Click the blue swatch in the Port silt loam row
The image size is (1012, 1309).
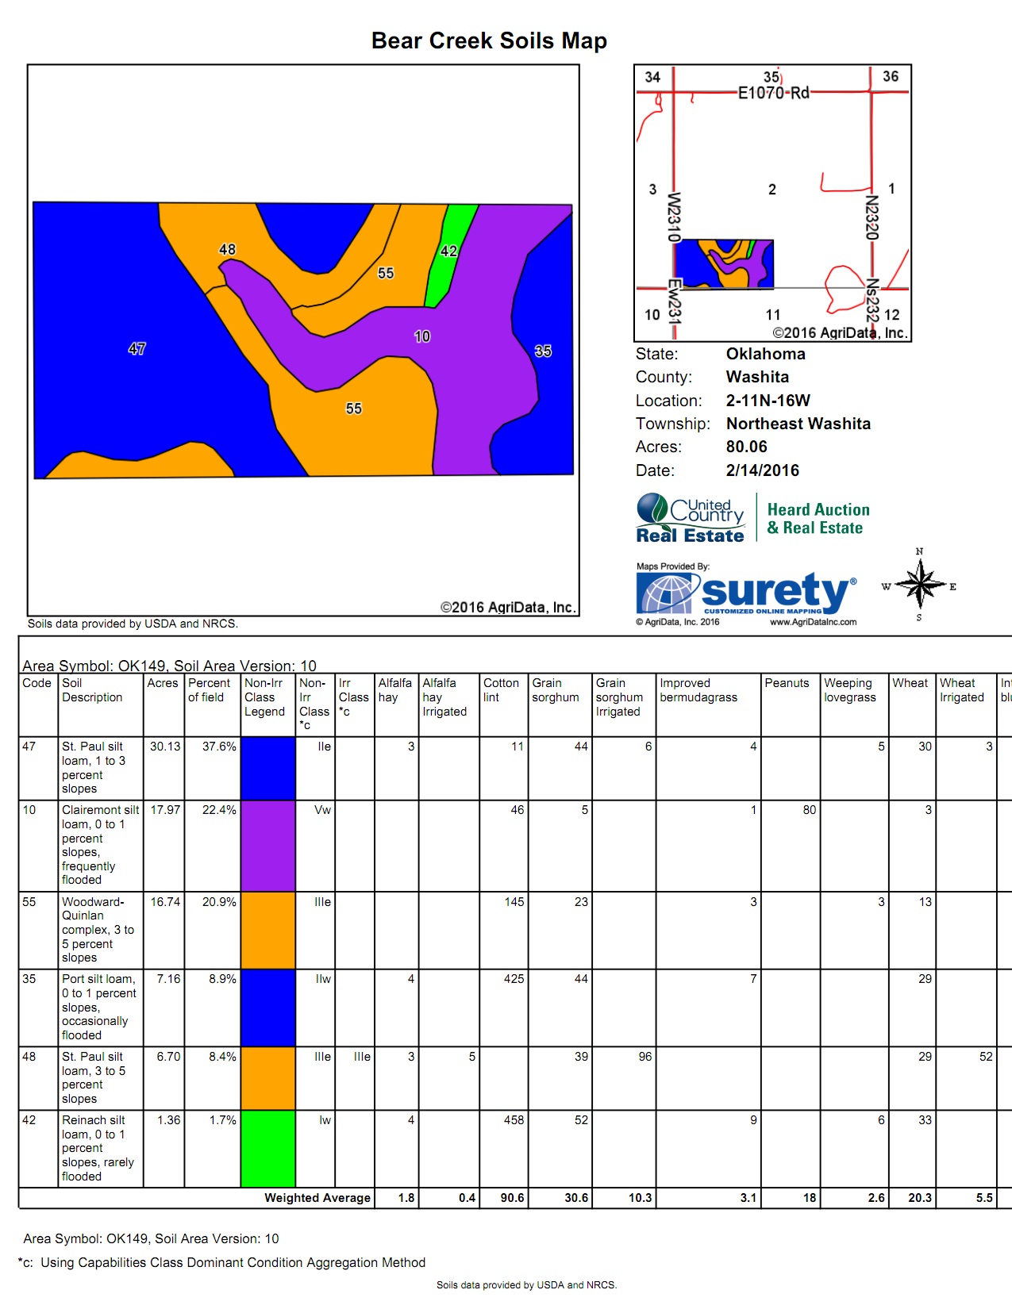point(267,1008)
